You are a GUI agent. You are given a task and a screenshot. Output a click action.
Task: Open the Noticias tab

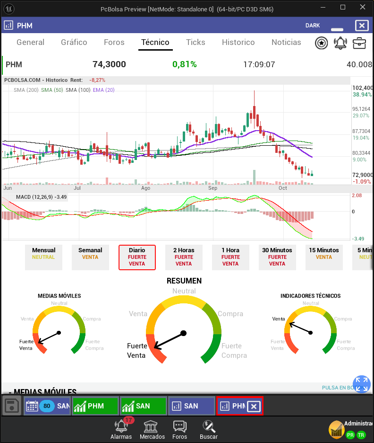point(286,43)
